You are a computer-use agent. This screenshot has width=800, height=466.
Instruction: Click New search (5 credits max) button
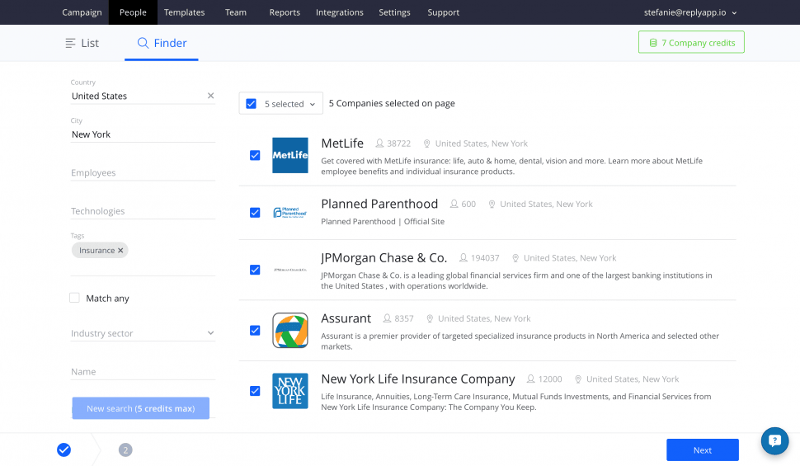point(141,408)
